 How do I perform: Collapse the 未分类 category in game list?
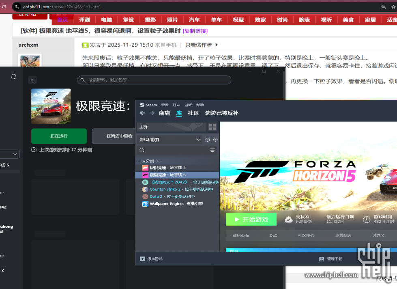pyautogui.click(x=139, y=161)
